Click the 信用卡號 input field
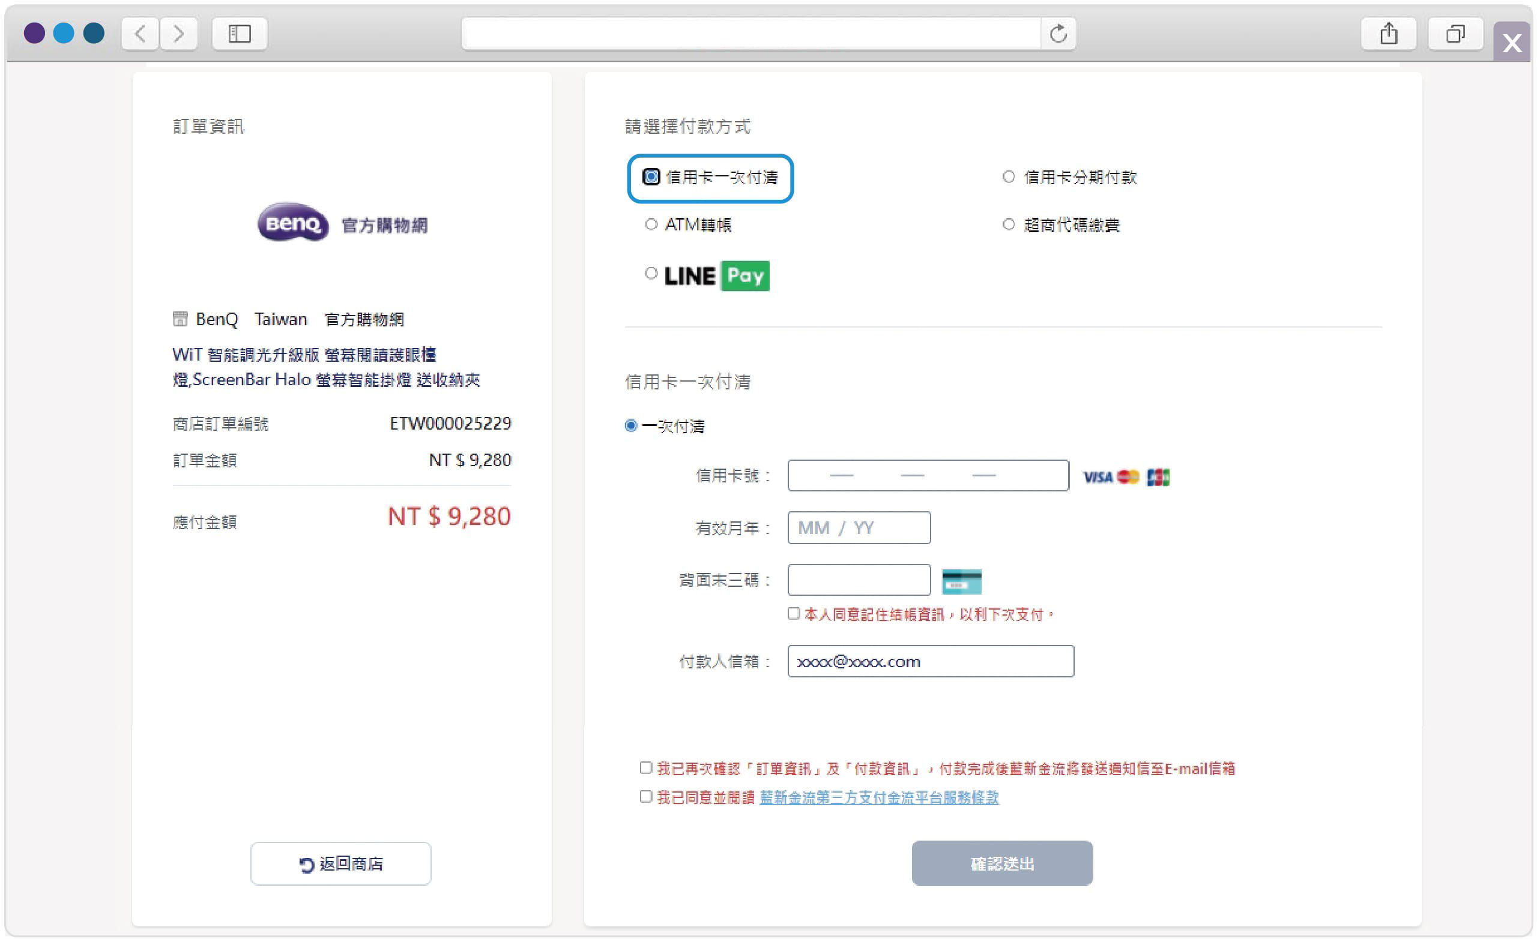Viewport: 1537px width, 939px height. point(928,476)
